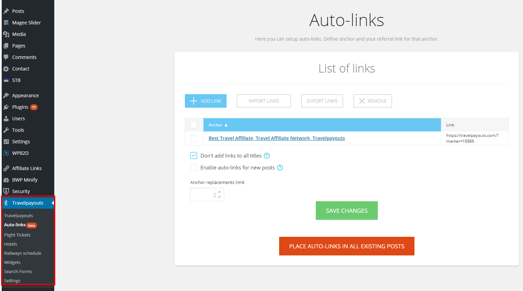Click the Tools wrench icon
This screenshot has height=291, width=523.
pyautogui.click(x=6, y=130)
